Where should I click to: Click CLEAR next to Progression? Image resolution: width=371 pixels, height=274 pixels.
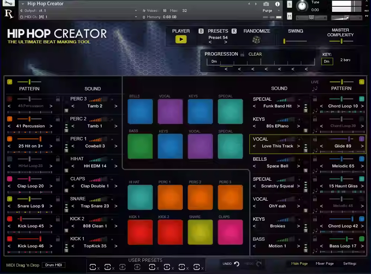255,54
